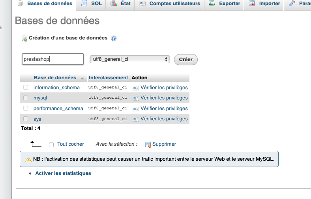The height and width of the screenshot is (199, 311).
Task: Click the Avec la sélection label
Action: tap(116, 144)
